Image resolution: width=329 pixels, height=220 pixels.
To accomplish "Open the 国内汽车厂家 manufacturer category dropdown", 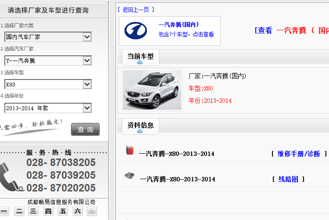I will (x=48, y=37).
